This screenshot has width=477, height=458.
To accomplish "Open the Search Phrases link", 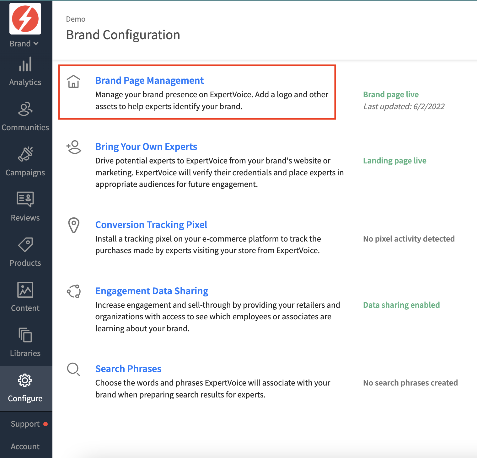I will point(128,369).
